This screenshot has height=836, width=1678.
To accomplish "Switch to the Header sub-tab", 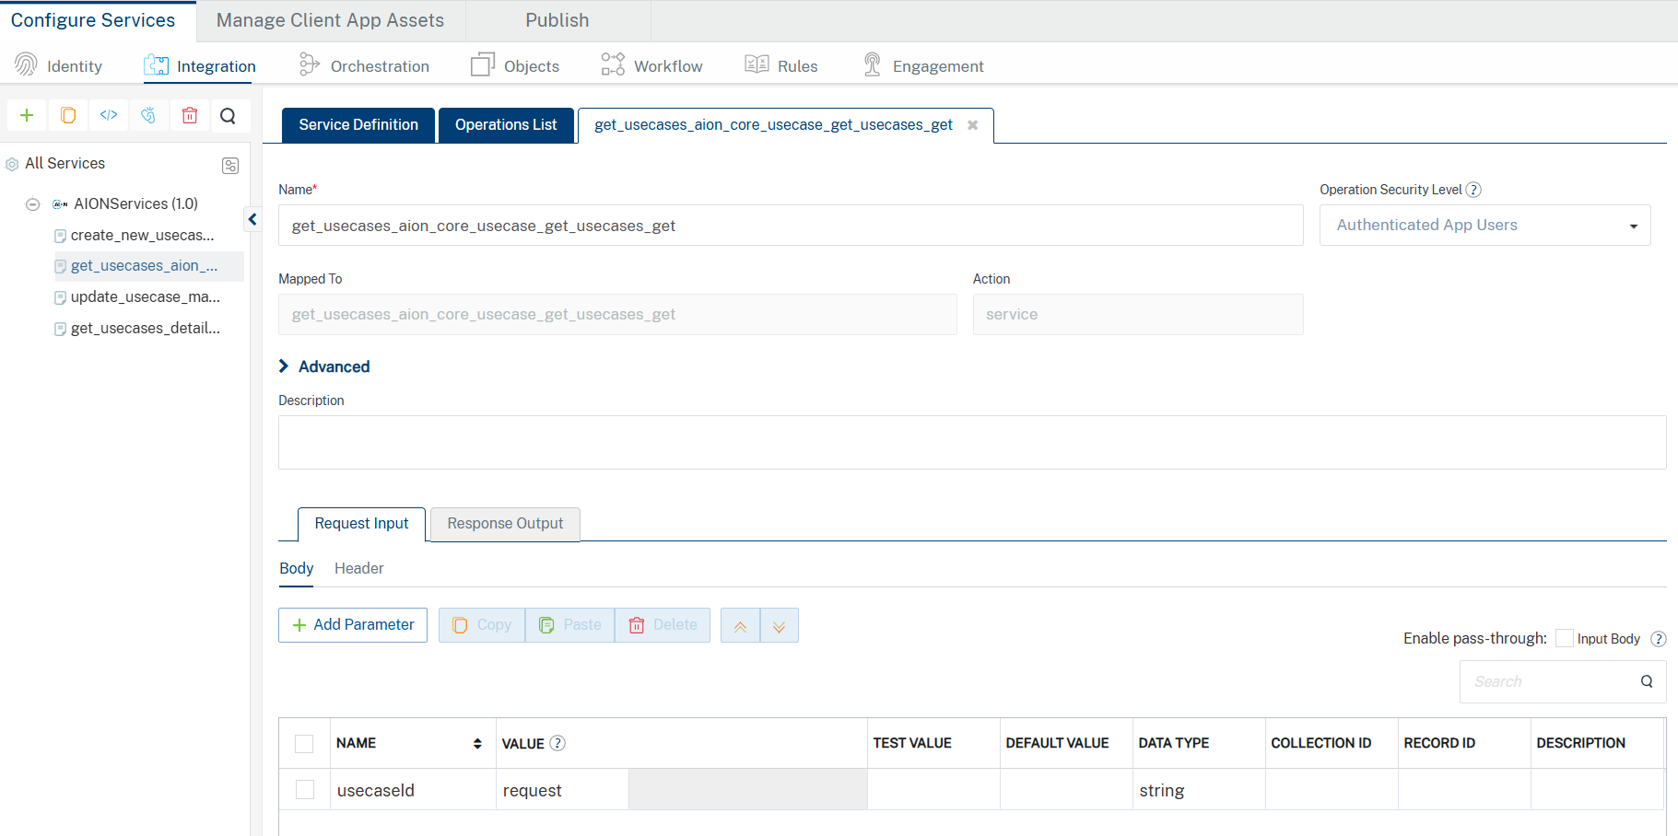I will (359, 569).
